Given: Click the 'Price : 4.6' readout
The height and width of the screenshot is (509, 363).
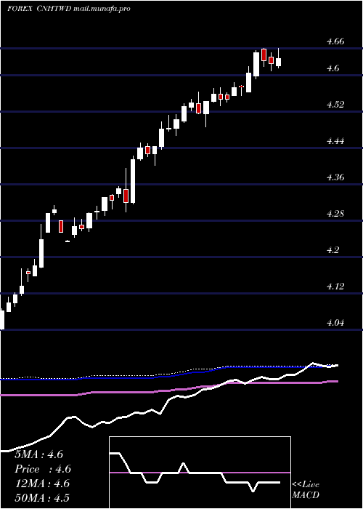Looking at the screenshot, I should pyautogui.click(x=43, y=469).
